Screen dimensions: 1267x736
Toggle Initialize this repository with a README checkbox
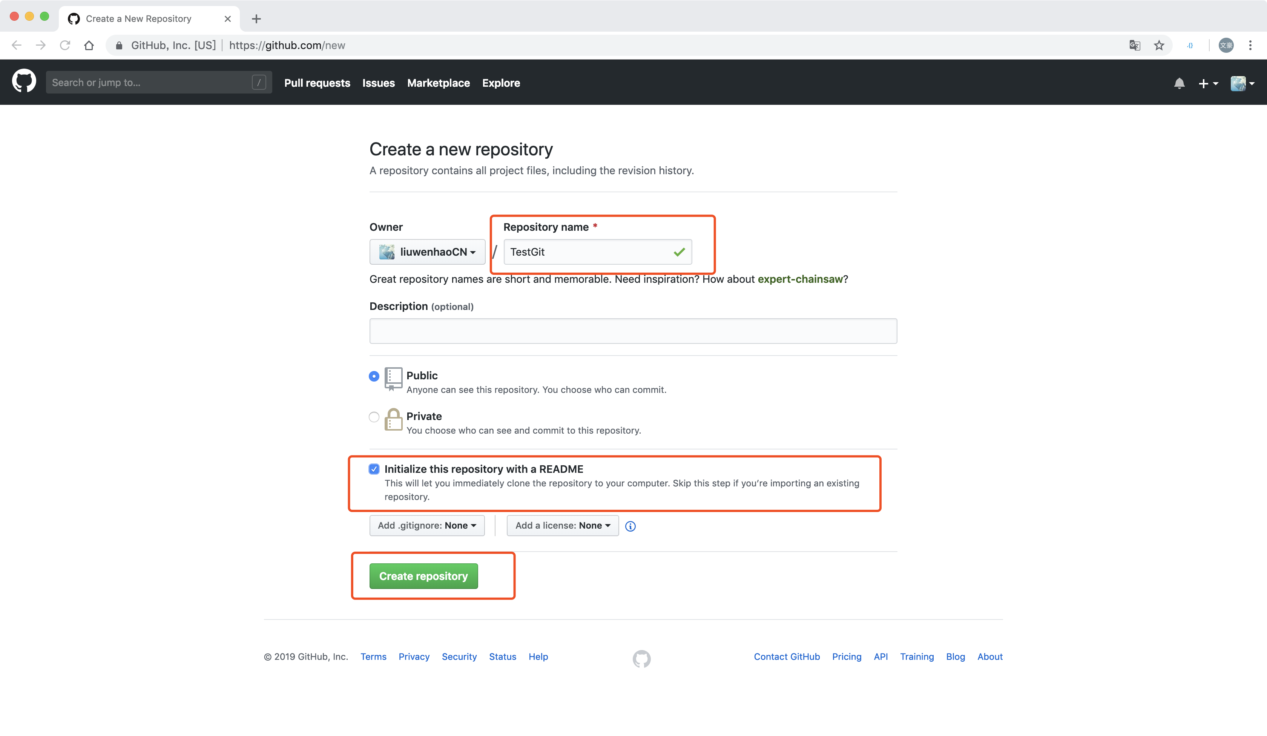[374, 469]
